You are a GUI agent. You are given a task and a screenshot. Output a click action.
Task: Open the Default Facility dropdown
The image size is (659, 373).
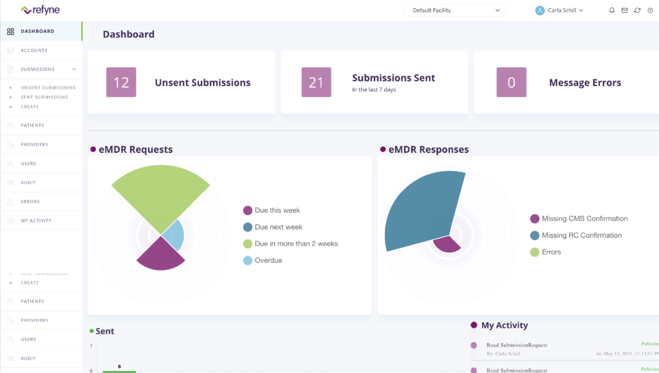(455, 10)
